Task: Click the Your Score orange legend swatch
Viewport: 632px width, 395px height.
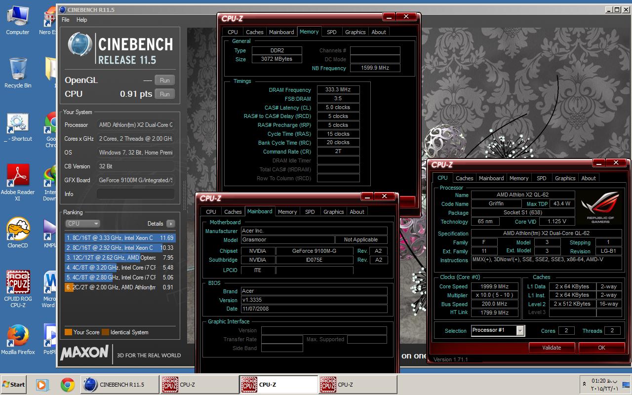Action: pos(68,332)
